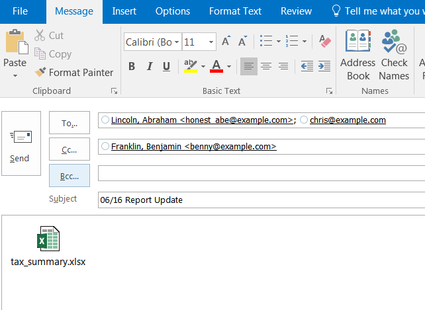Activate the Format Painter tool
Screen dimensions: 425x310
coord(73,72)
